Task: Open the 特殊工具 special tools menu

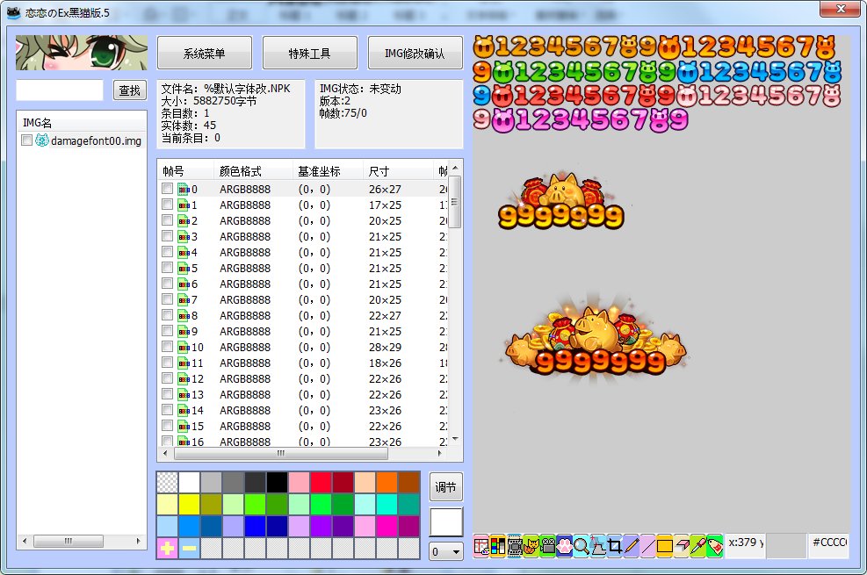Action: coord(309,53)
